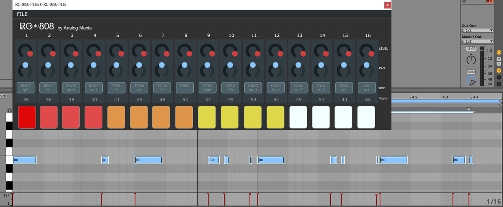The image size is (503, 207).
Task: Open the FILE menu in RC-808
Action: [22, 14]
